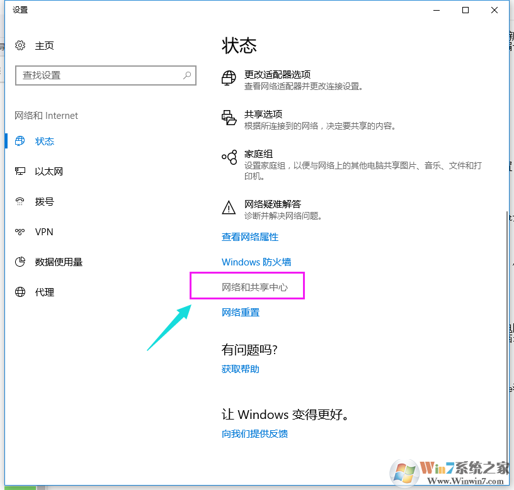
Task: Open 代理 via the globe proxy icon
Action: [x=20, y=292]
